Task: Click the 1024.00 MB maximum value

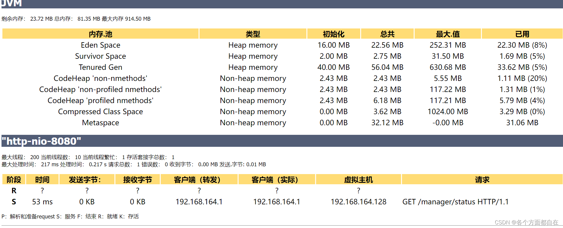Action: click(x=448, y=111)
